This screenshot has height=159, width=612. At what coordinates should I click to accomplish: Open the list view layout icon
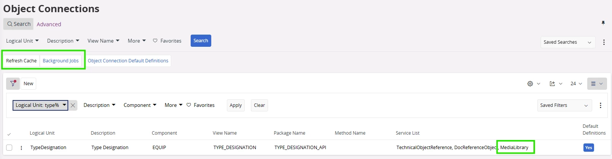(x=593, y=84)
